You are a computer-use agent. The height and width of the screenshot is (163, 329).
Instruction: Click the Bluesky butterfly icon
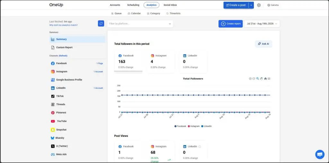(52, 138)
